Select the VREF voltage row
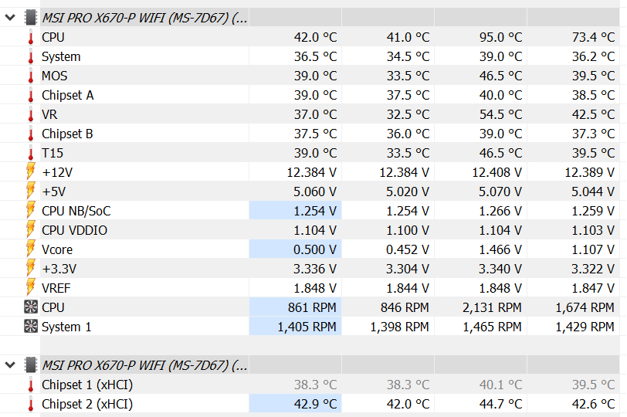627x417 pixels. click(56, 288)
